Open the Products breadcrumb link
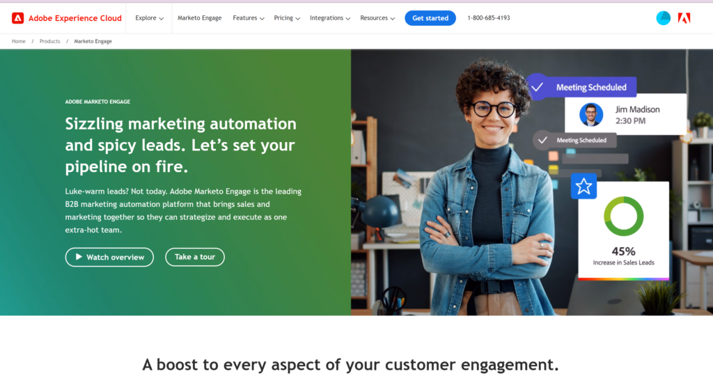This screenshot has width=713, height=383. pyautogui.click(x=49, y=41)
